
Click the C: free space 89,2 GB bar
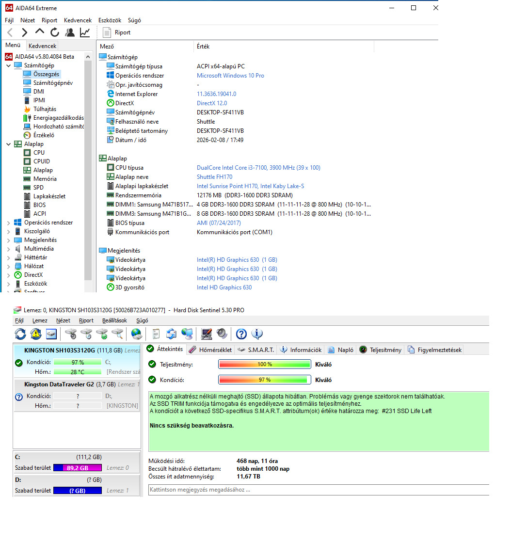[78, 468]
